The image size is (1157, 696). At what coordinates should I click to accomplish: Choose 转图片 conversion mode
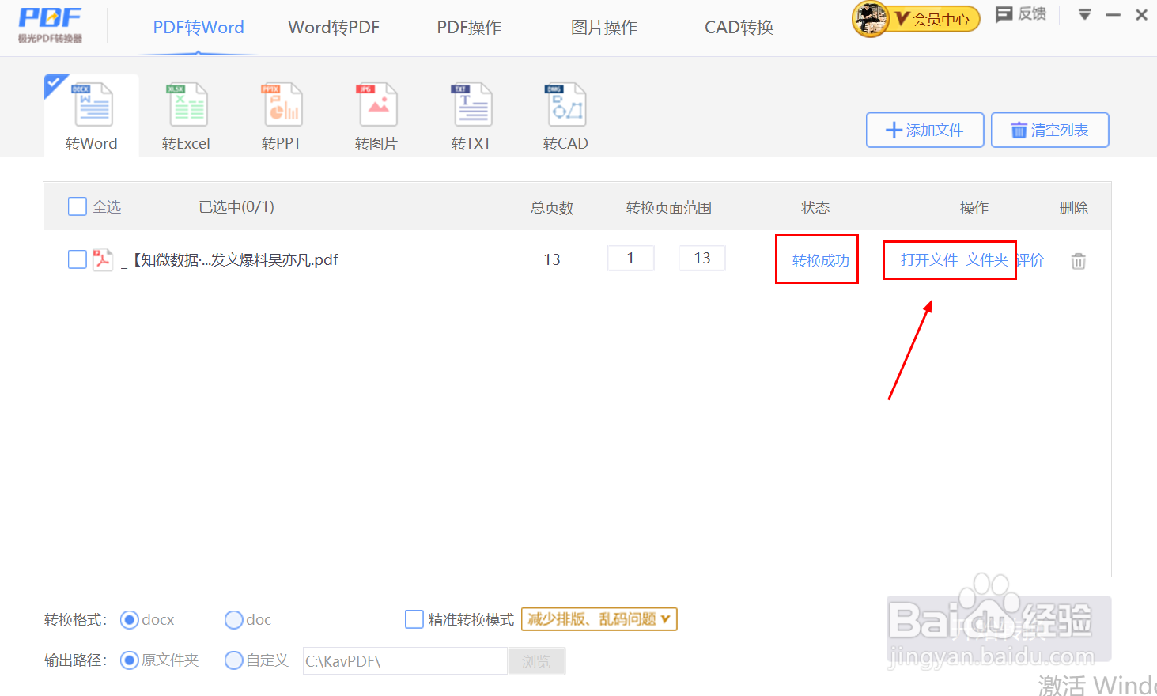click(376, 115)
